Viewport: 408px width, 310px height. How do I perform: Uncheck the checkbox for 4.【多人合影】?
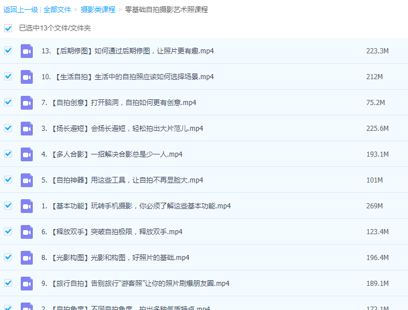8,154
